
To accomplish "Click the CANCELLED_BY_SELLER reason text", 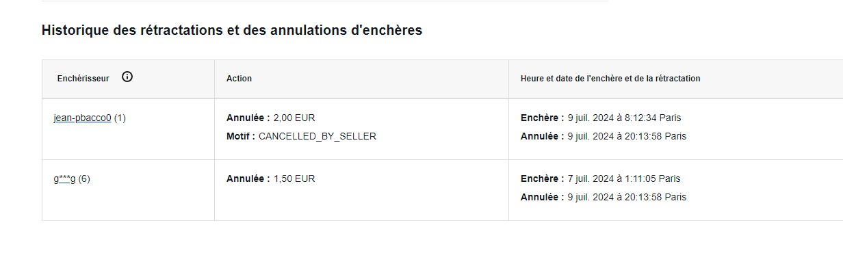I will tap(317, 136).
